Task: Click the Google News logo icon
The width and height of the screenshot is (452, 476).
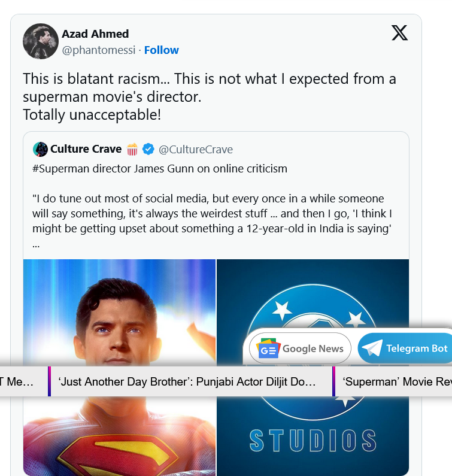Action: point(269,348)
